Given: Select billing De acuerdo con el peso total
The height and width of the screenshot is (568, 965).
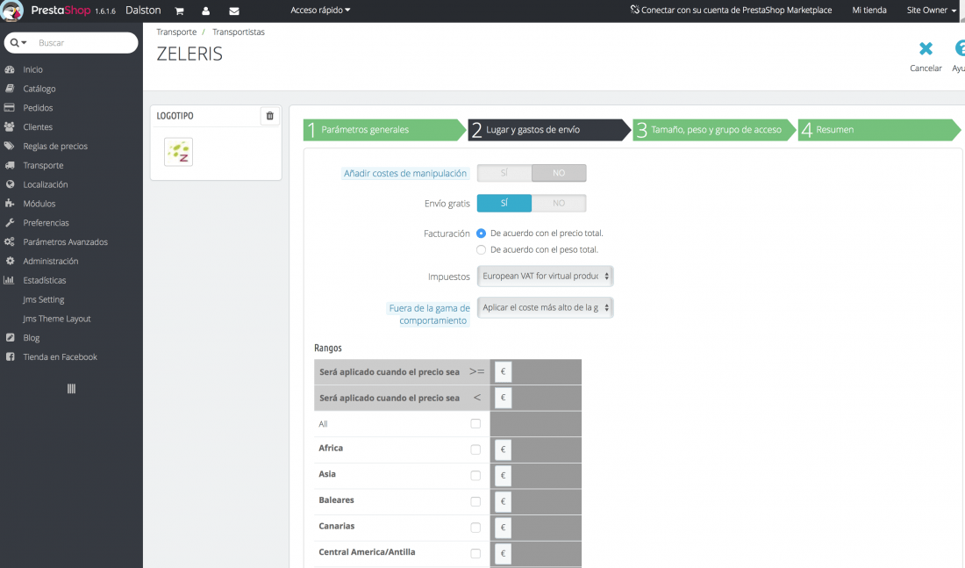Looking at the screenshot, I should coord(482,249).
